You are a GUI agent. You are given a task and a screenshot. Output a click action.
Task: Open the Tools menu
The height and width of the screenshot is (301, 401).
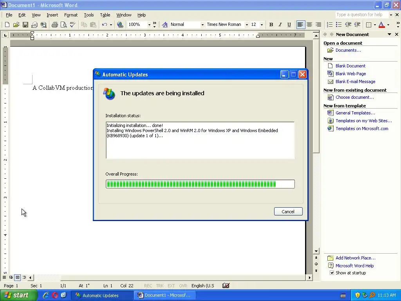coord(89,15)
